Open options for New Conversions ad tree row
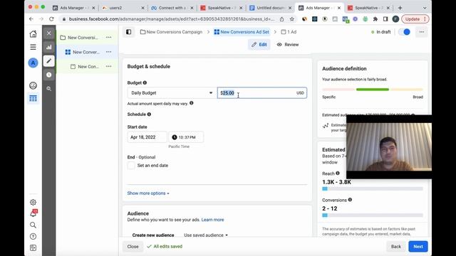This screenshot has height=256, width=456. point(109,66)
